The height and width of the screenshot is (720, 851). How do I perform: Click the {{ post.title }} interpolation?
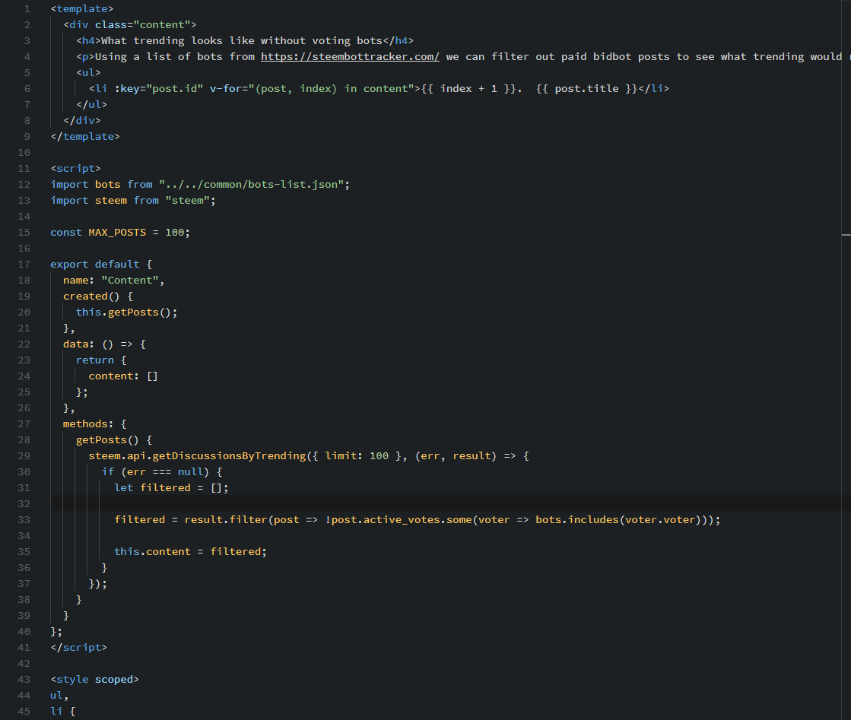tap(586, 88)
